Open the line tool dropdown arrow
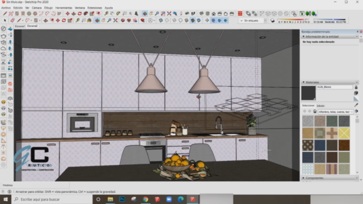Image resolution: width=363 pixels, height=204 pixels. [23, 20]
